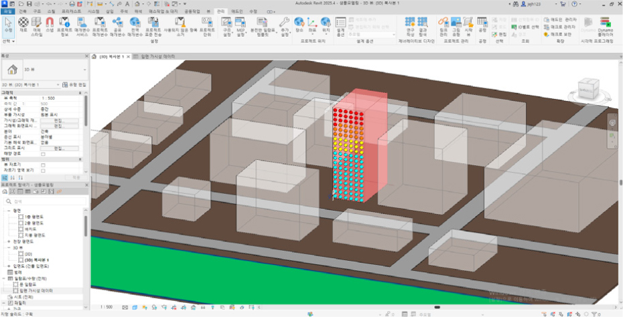Open the 공정 (Phases) dialog
This screenshot has width=623, height=317.
coord(482,26)
